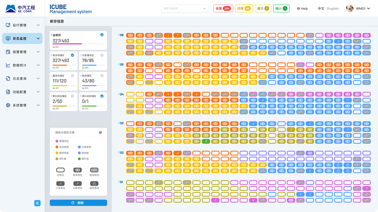This screenshot has width=378, height=212.
Task: Click the 出库货位 legend icon
Action: pyautogui.click(x=77, y=183)
